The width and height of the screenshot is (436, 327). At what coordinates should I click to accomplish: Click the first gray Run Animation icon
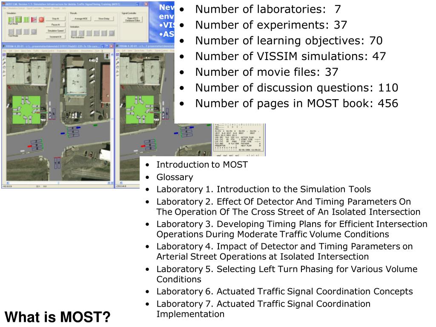74,33
